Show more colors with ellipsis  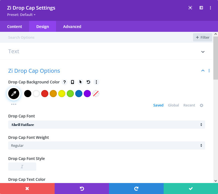pyautogui.click(x=14, y=104)
